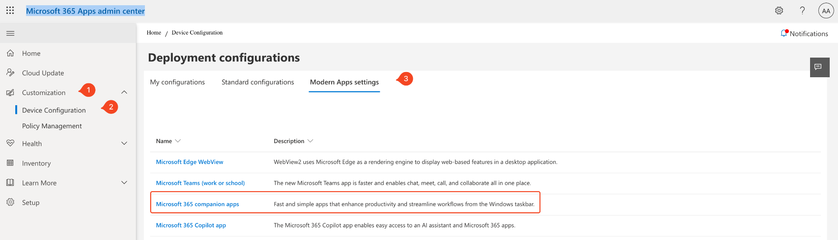The image size is (838, 240).
Task: Click the new Microsoft Teams description text
Action: [x=402, y=183]
